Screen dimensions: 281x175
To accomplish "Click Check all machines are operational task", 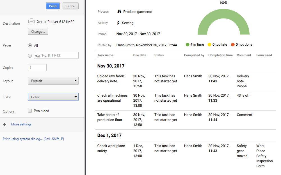I will point(112,98).
